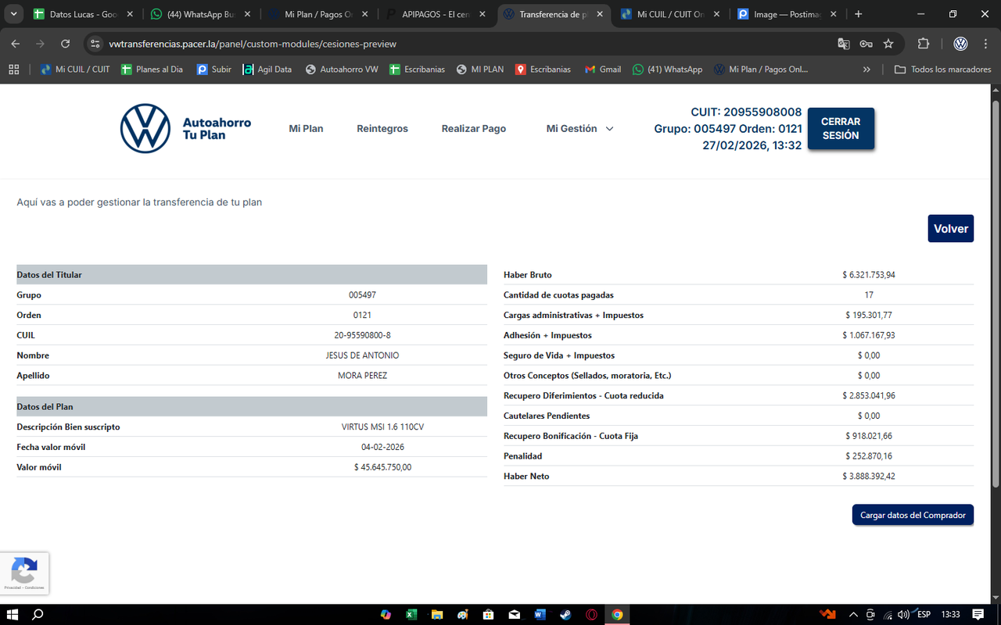Open the volume control in tray

click(903, 614)
